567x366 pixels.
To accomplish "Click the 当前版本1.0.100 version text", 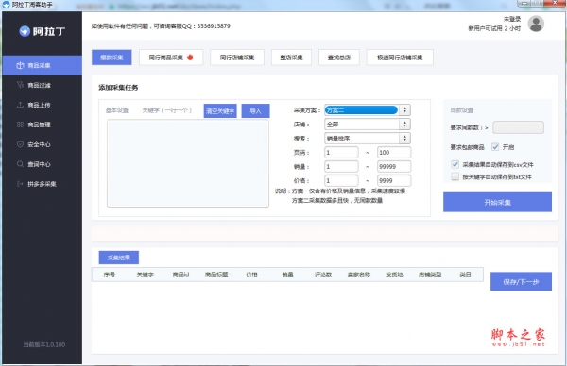I will pos(44,344).
